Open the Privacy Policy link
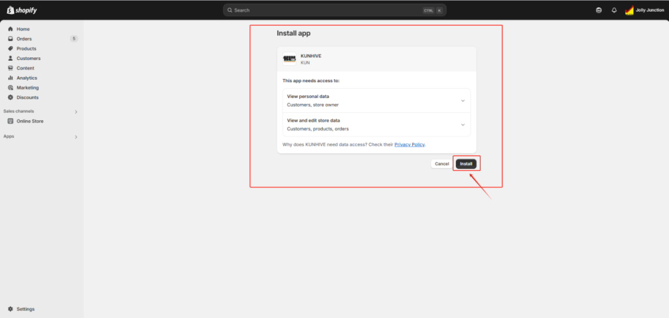 410,144
